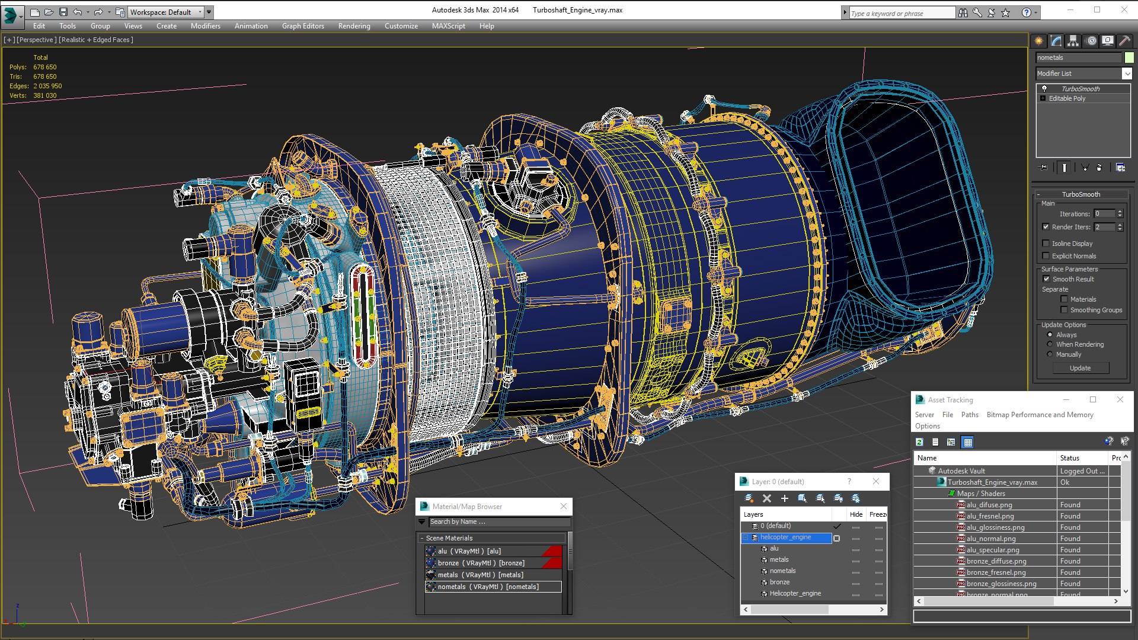Image resolution: width=1138 pixels, height=640 pixels.
Task: Open Material/Map Browser options arrow
Action: coord(422,521)
